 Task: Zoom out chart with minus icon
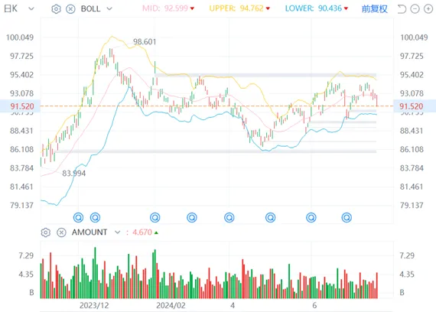coord(415,9)
